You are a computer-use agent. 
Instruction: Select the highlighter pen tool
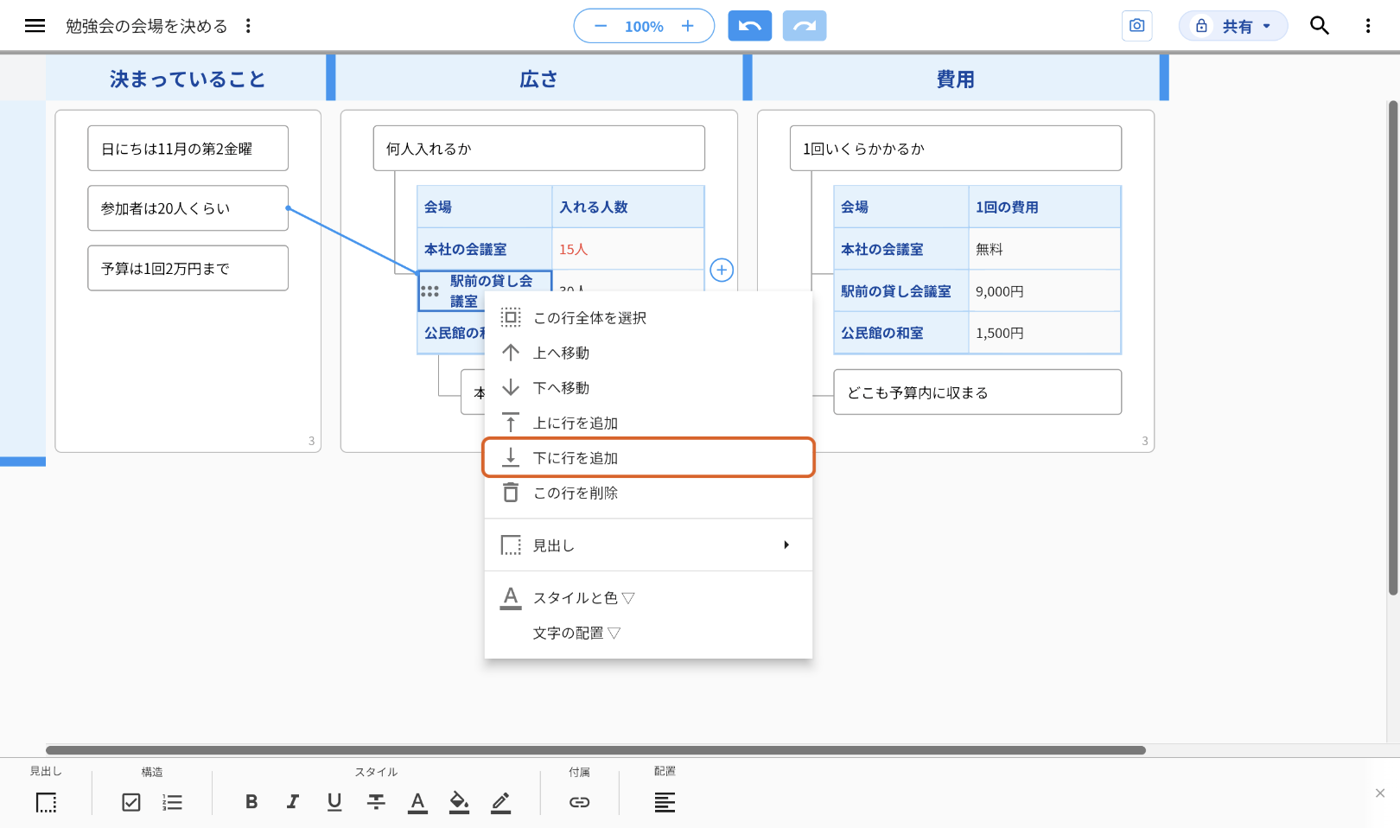500,803
